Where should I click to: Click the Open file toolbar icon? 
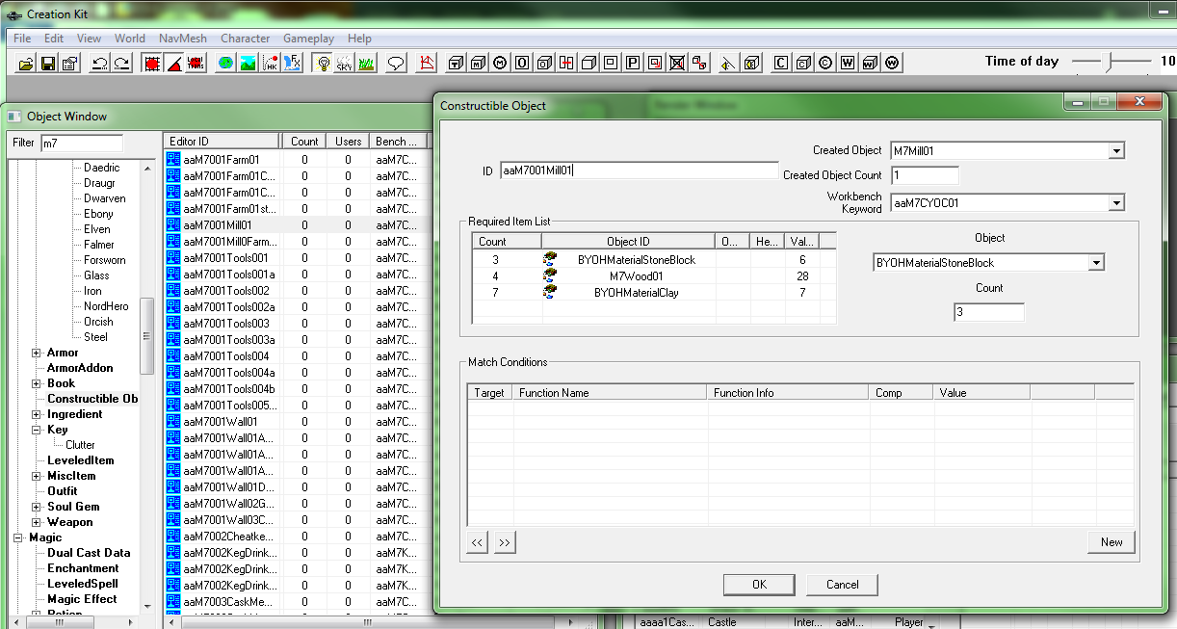pos(26,64)
